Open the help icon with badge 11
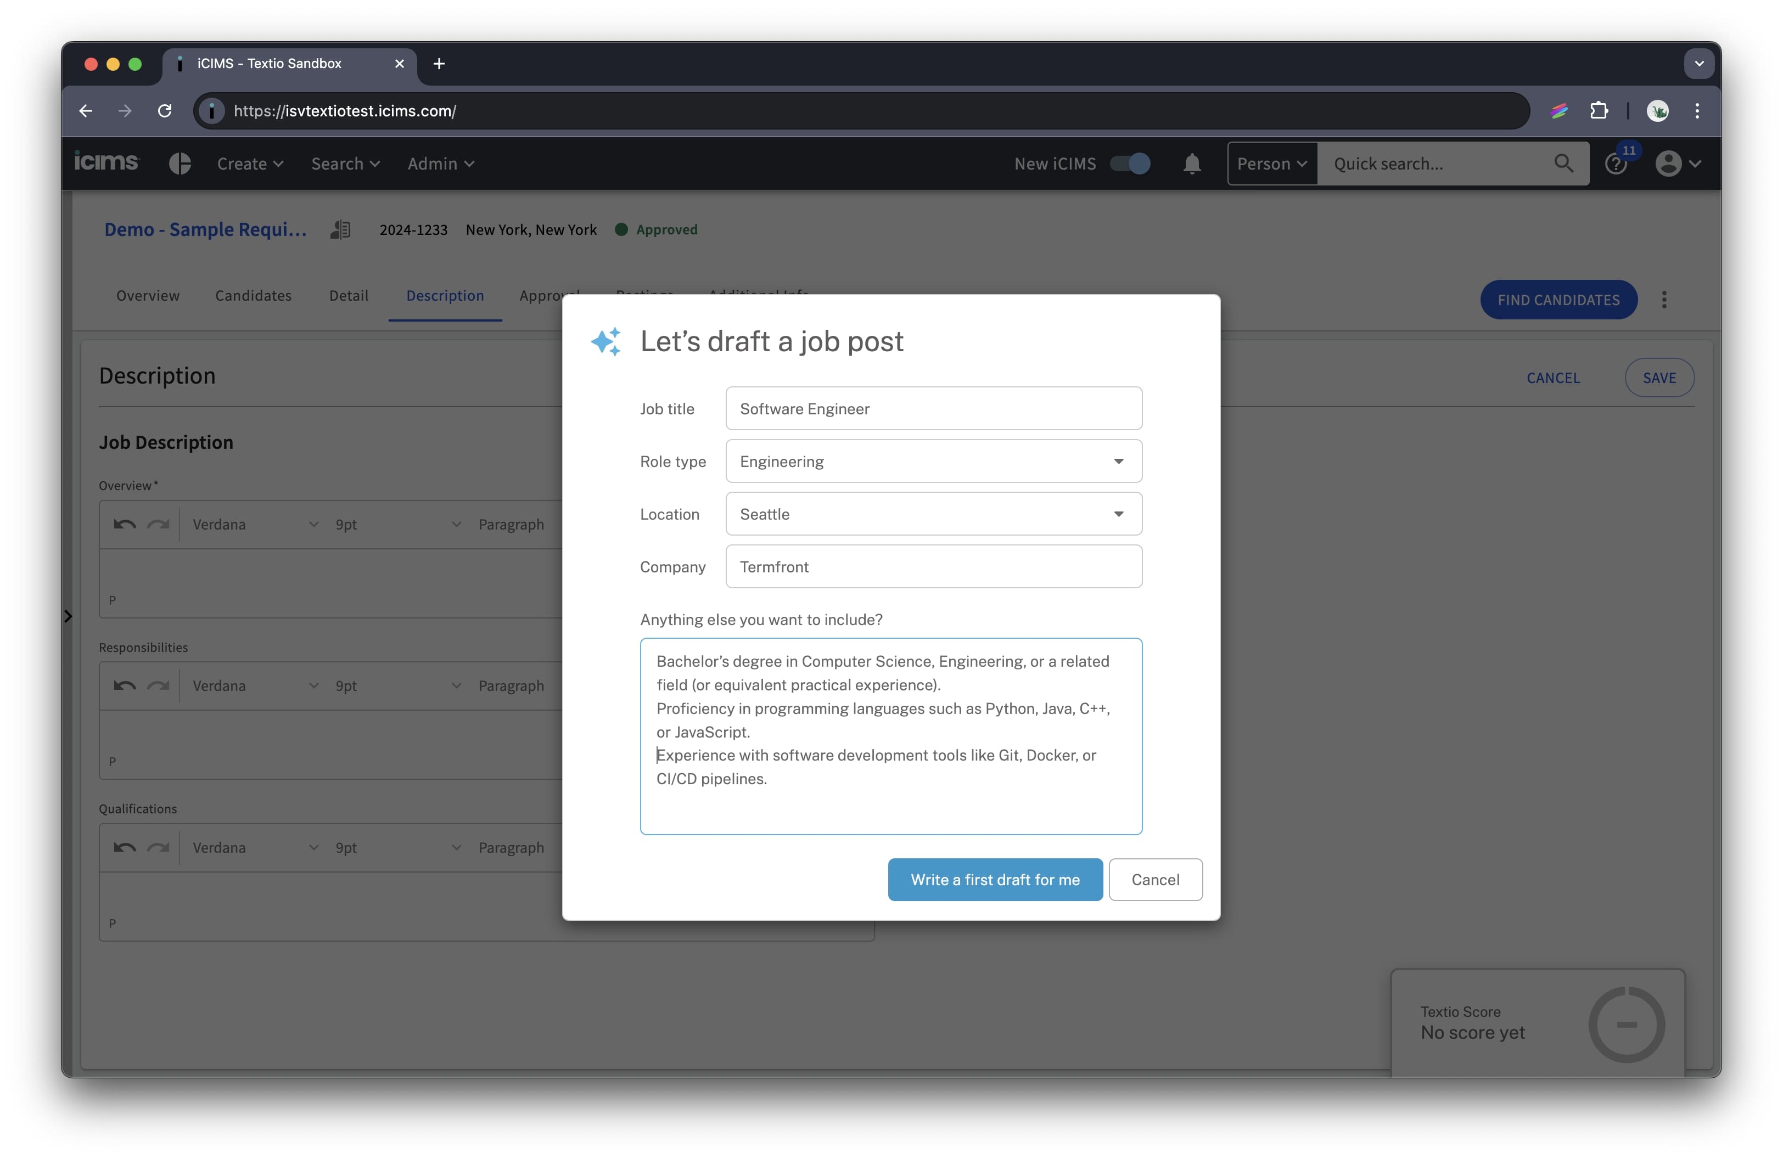The width and height of the screenshot is (1783, 1159). (x=1617, y=162)
